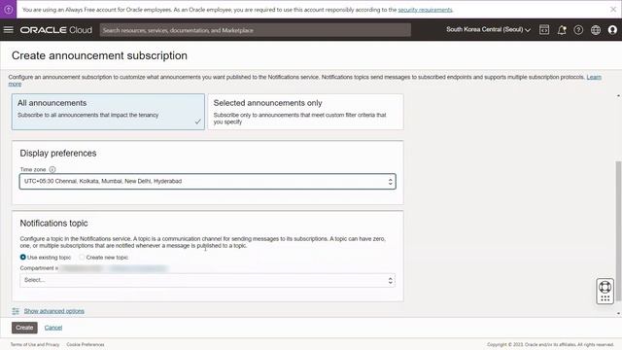Open the Time zone dropdown
Image resolution: width=622 pixels, height=350 pixels.
click(207, 182)
